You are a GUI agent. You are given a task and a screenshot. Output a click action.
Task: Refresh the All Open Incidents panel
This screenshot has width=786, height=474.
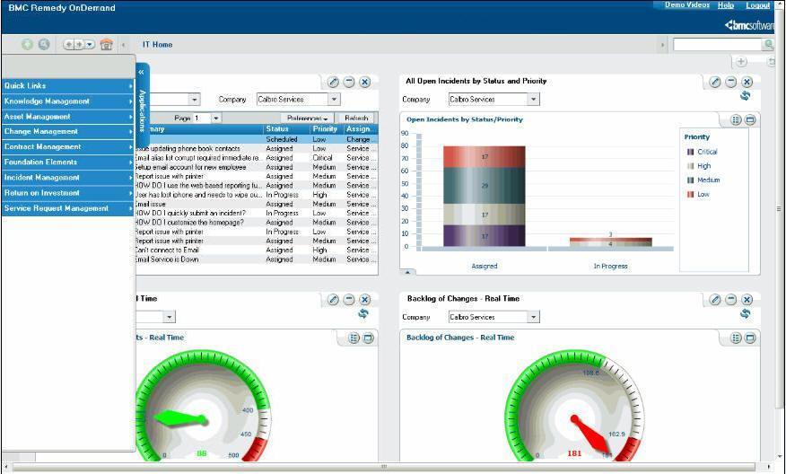(745, 97)
